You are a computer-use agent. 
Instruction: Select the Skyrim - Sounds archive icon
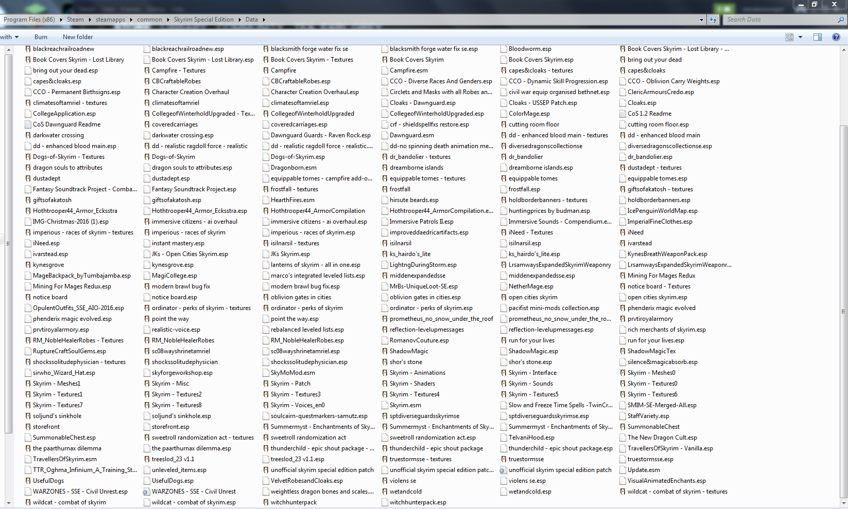pyautogui.click(x=504, y=384)
